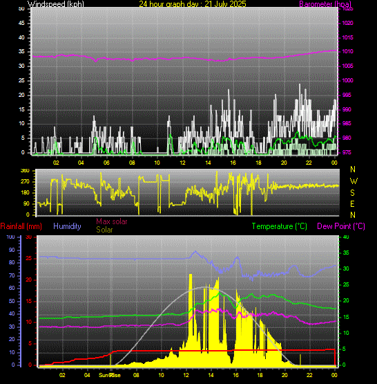Select the Max solar legend label
377x384 pixels.
click(112, 221)
